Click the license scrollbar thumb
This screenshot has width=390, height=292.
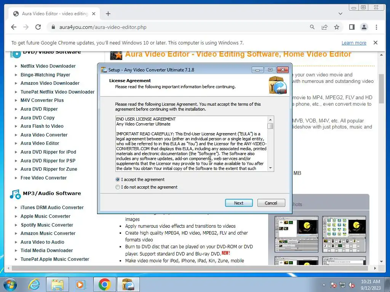pos(270,126)
